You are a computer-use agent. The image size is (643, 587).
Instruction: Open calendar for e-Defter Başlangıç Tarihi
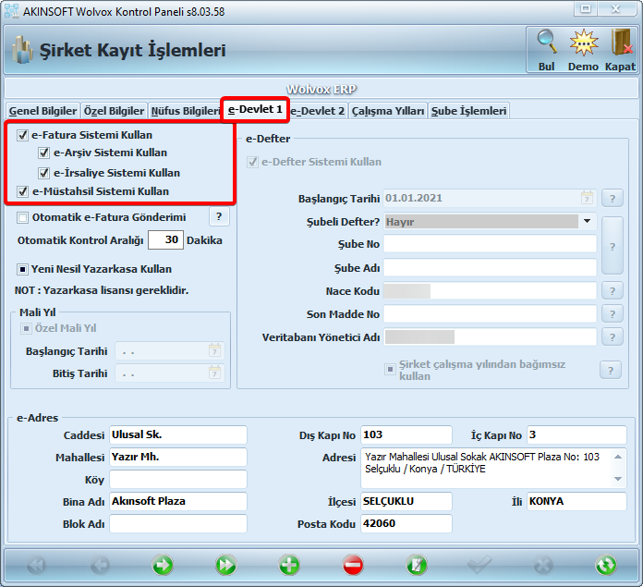(x=588, y=198)
